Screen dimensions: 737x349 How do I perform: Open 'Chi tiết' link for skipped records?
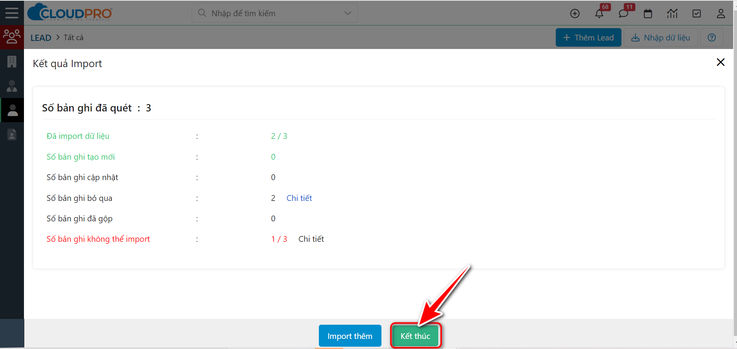click(x=299, y=198)
